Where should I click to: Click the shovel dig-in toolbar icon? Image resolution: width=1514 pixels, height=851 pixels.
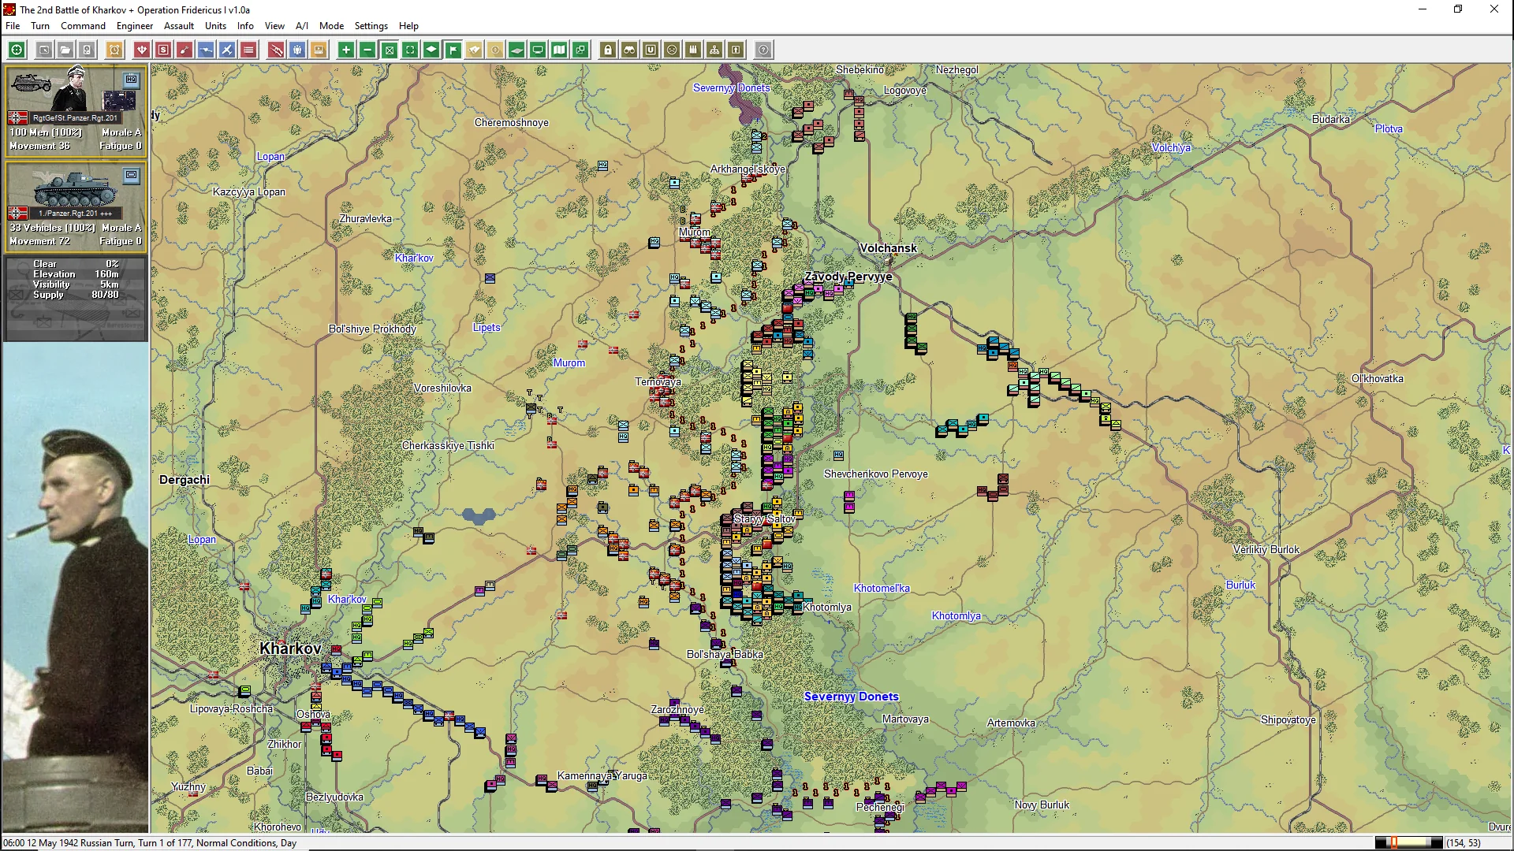point(184,50)
